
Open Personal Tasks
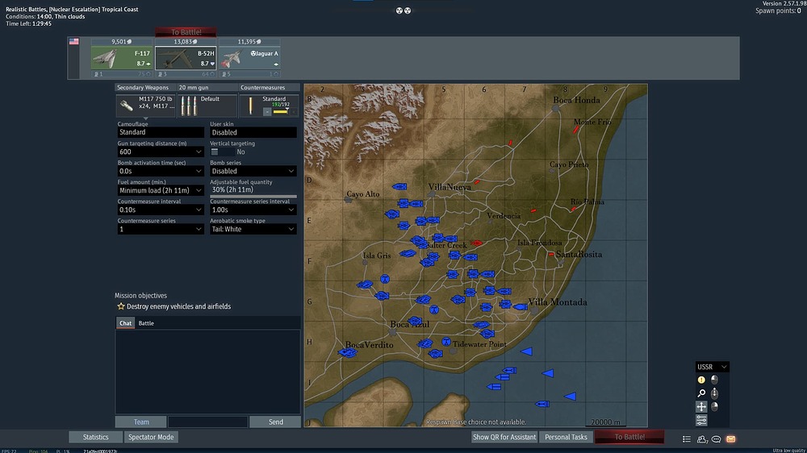coord(566,437)
